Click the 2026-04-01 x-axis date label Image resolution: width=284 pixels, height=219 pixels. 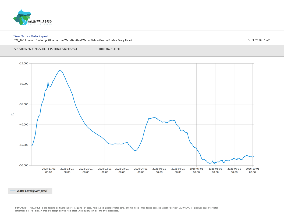point(141,170)
